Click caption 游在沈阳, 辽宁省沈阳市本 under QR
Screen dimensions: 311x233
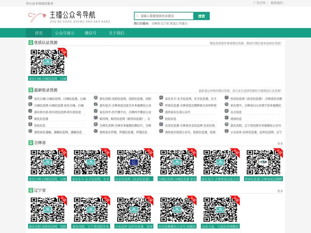tap(91, 226)
